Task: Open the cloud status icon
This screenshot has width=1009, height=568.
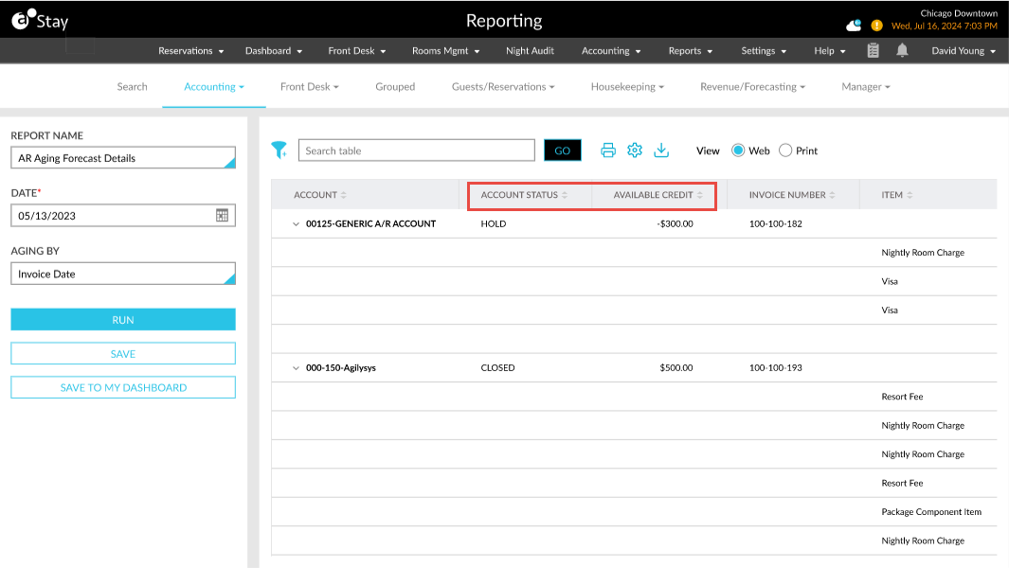Action: click(x=854, y=26)
